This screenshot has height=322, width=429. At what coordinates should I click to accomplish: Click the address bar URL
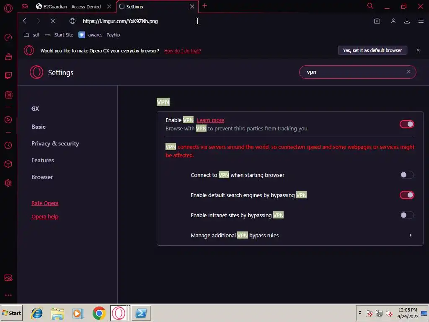click(x=120, y=21)
